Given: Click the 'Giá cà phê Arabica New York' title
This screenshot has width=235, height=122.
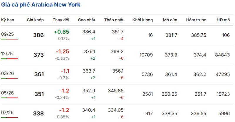Looking at the screenshot, I should 41,5.
